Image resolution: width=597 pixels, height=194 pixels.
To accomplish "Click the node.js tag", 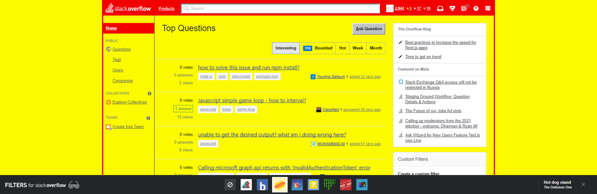I will click(206, 77).
